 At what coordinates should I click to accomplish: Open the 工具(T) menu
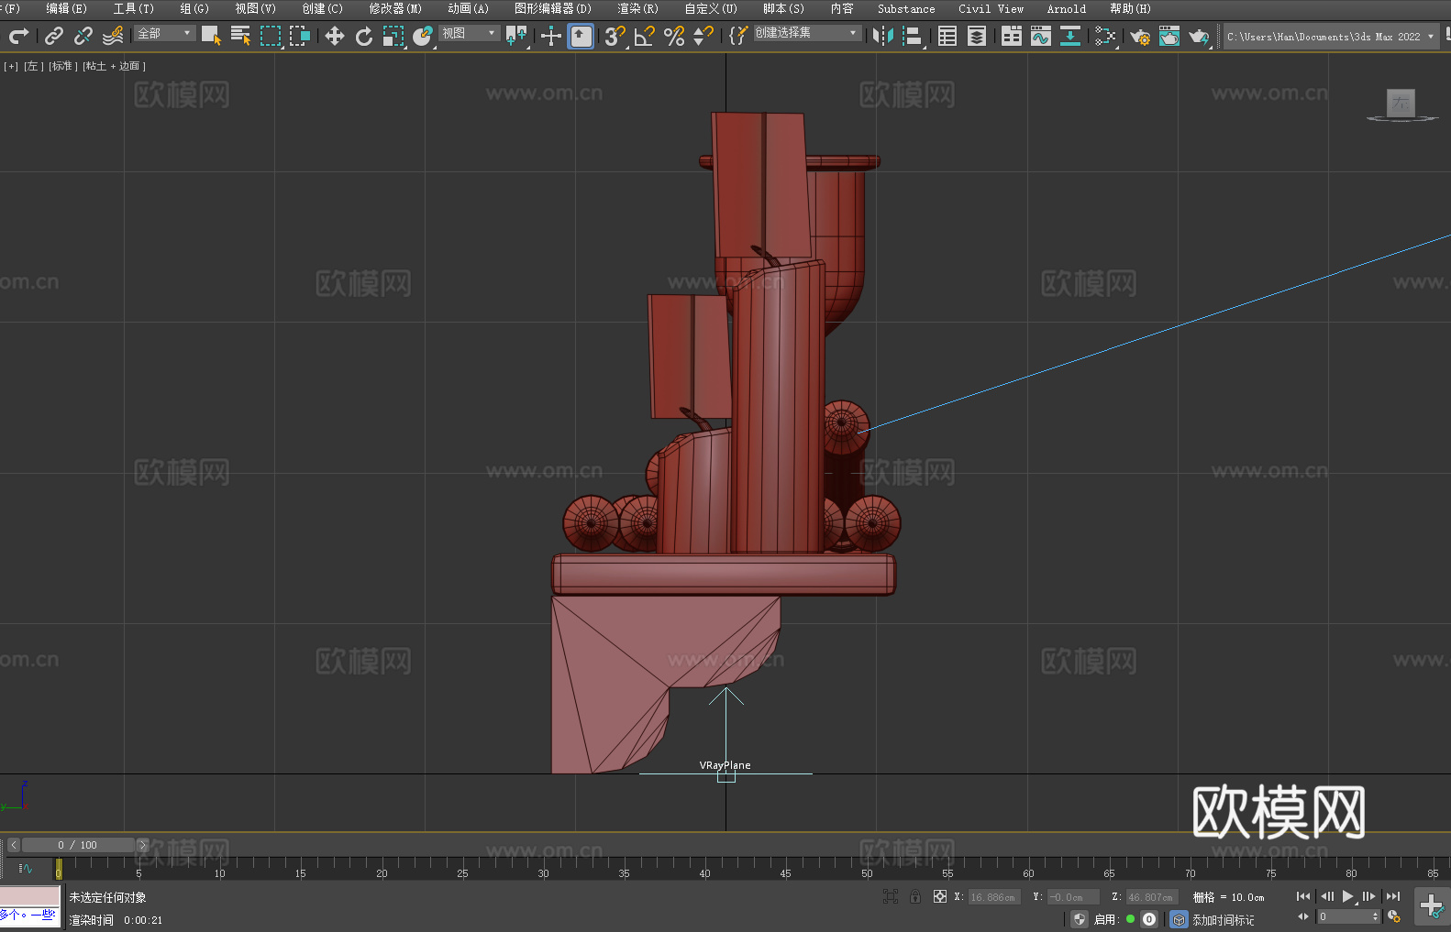pyautogui.click(x=133, y=8)
